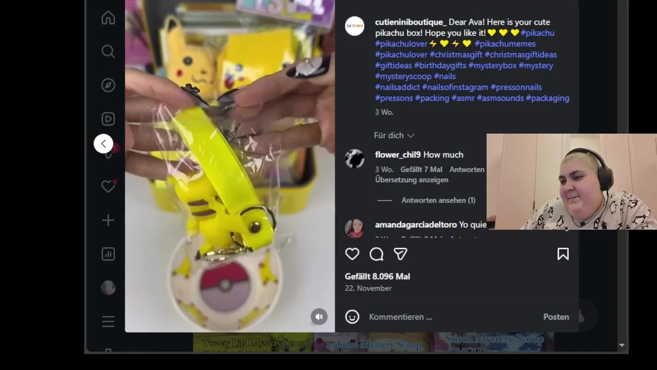Focus the Kommentieren input field
The image size is (657, 370).
(452, 317)
